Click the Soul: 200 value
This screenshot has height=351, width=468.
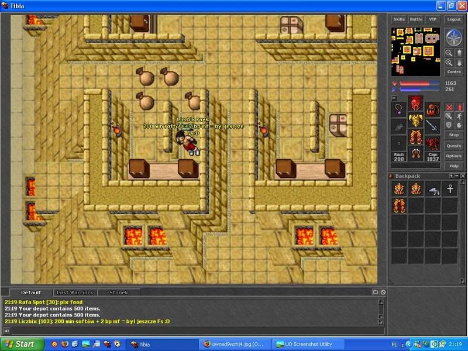399,157
